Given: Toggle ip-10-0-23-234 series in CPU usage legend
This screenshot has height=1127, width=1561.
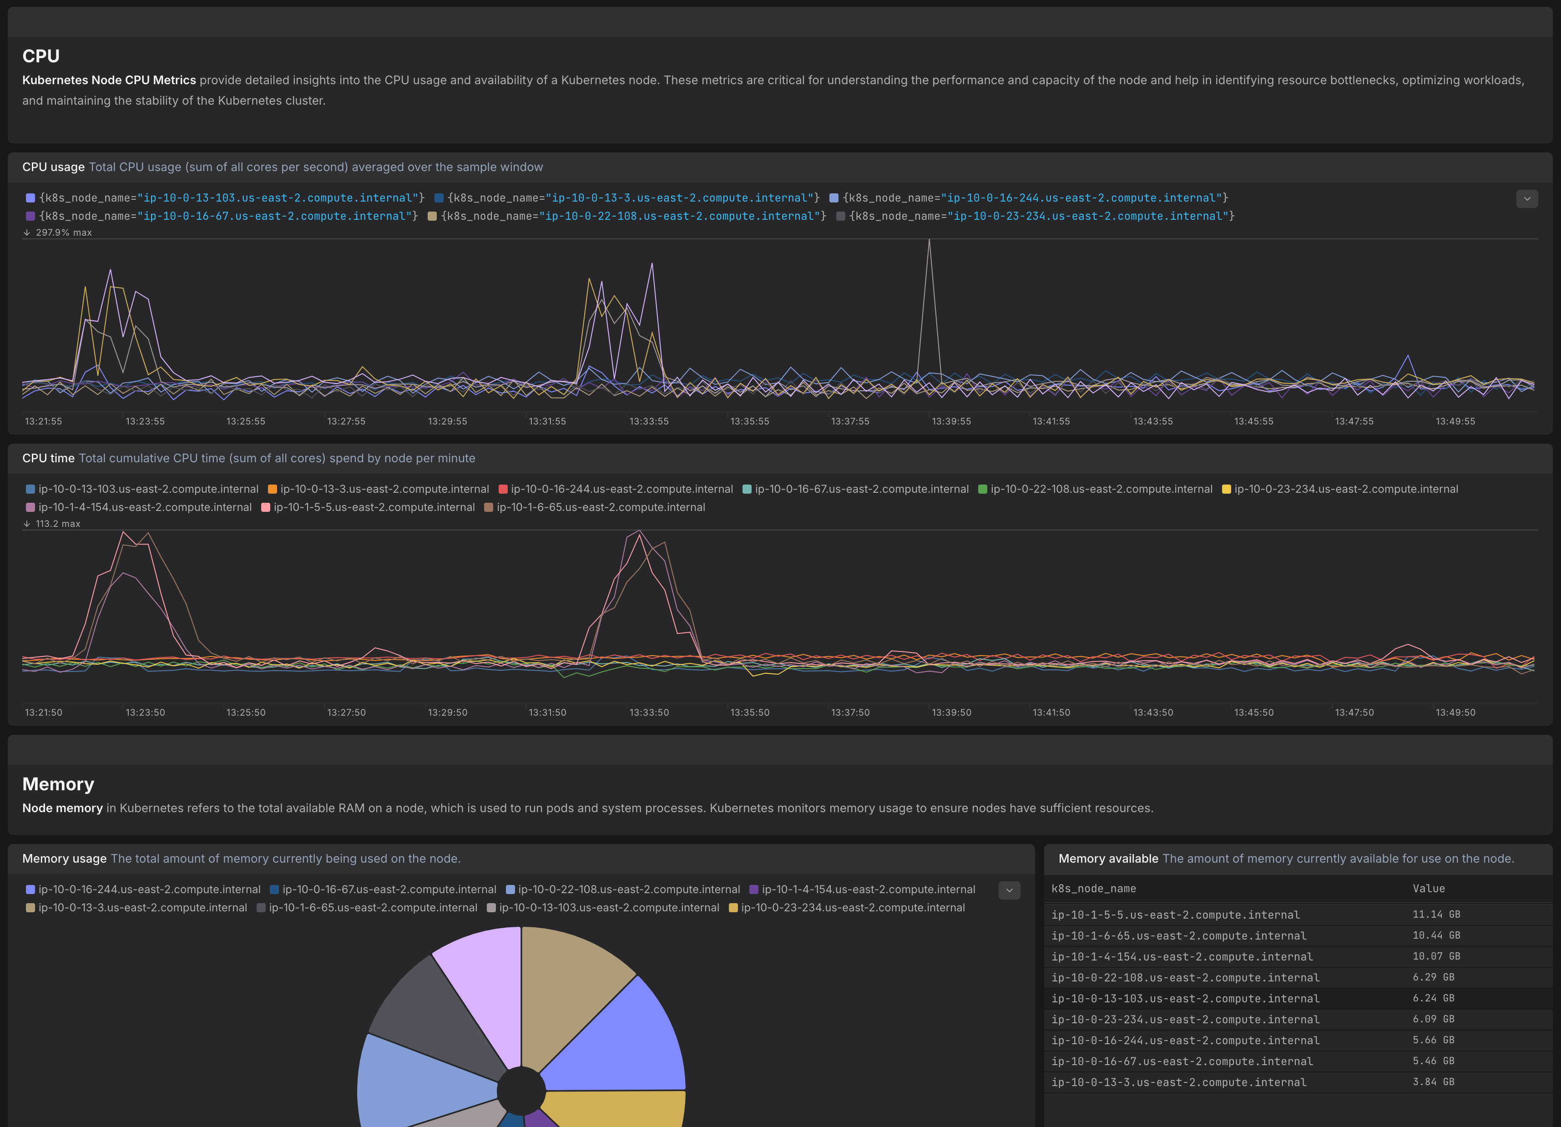Looking at the screenshot, I should coord(1035,216).
